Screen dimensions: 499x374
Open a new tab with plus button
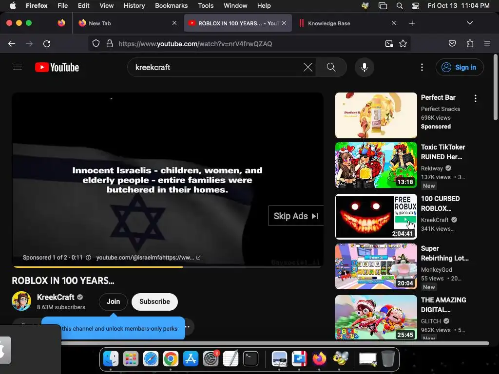(412, 23)
